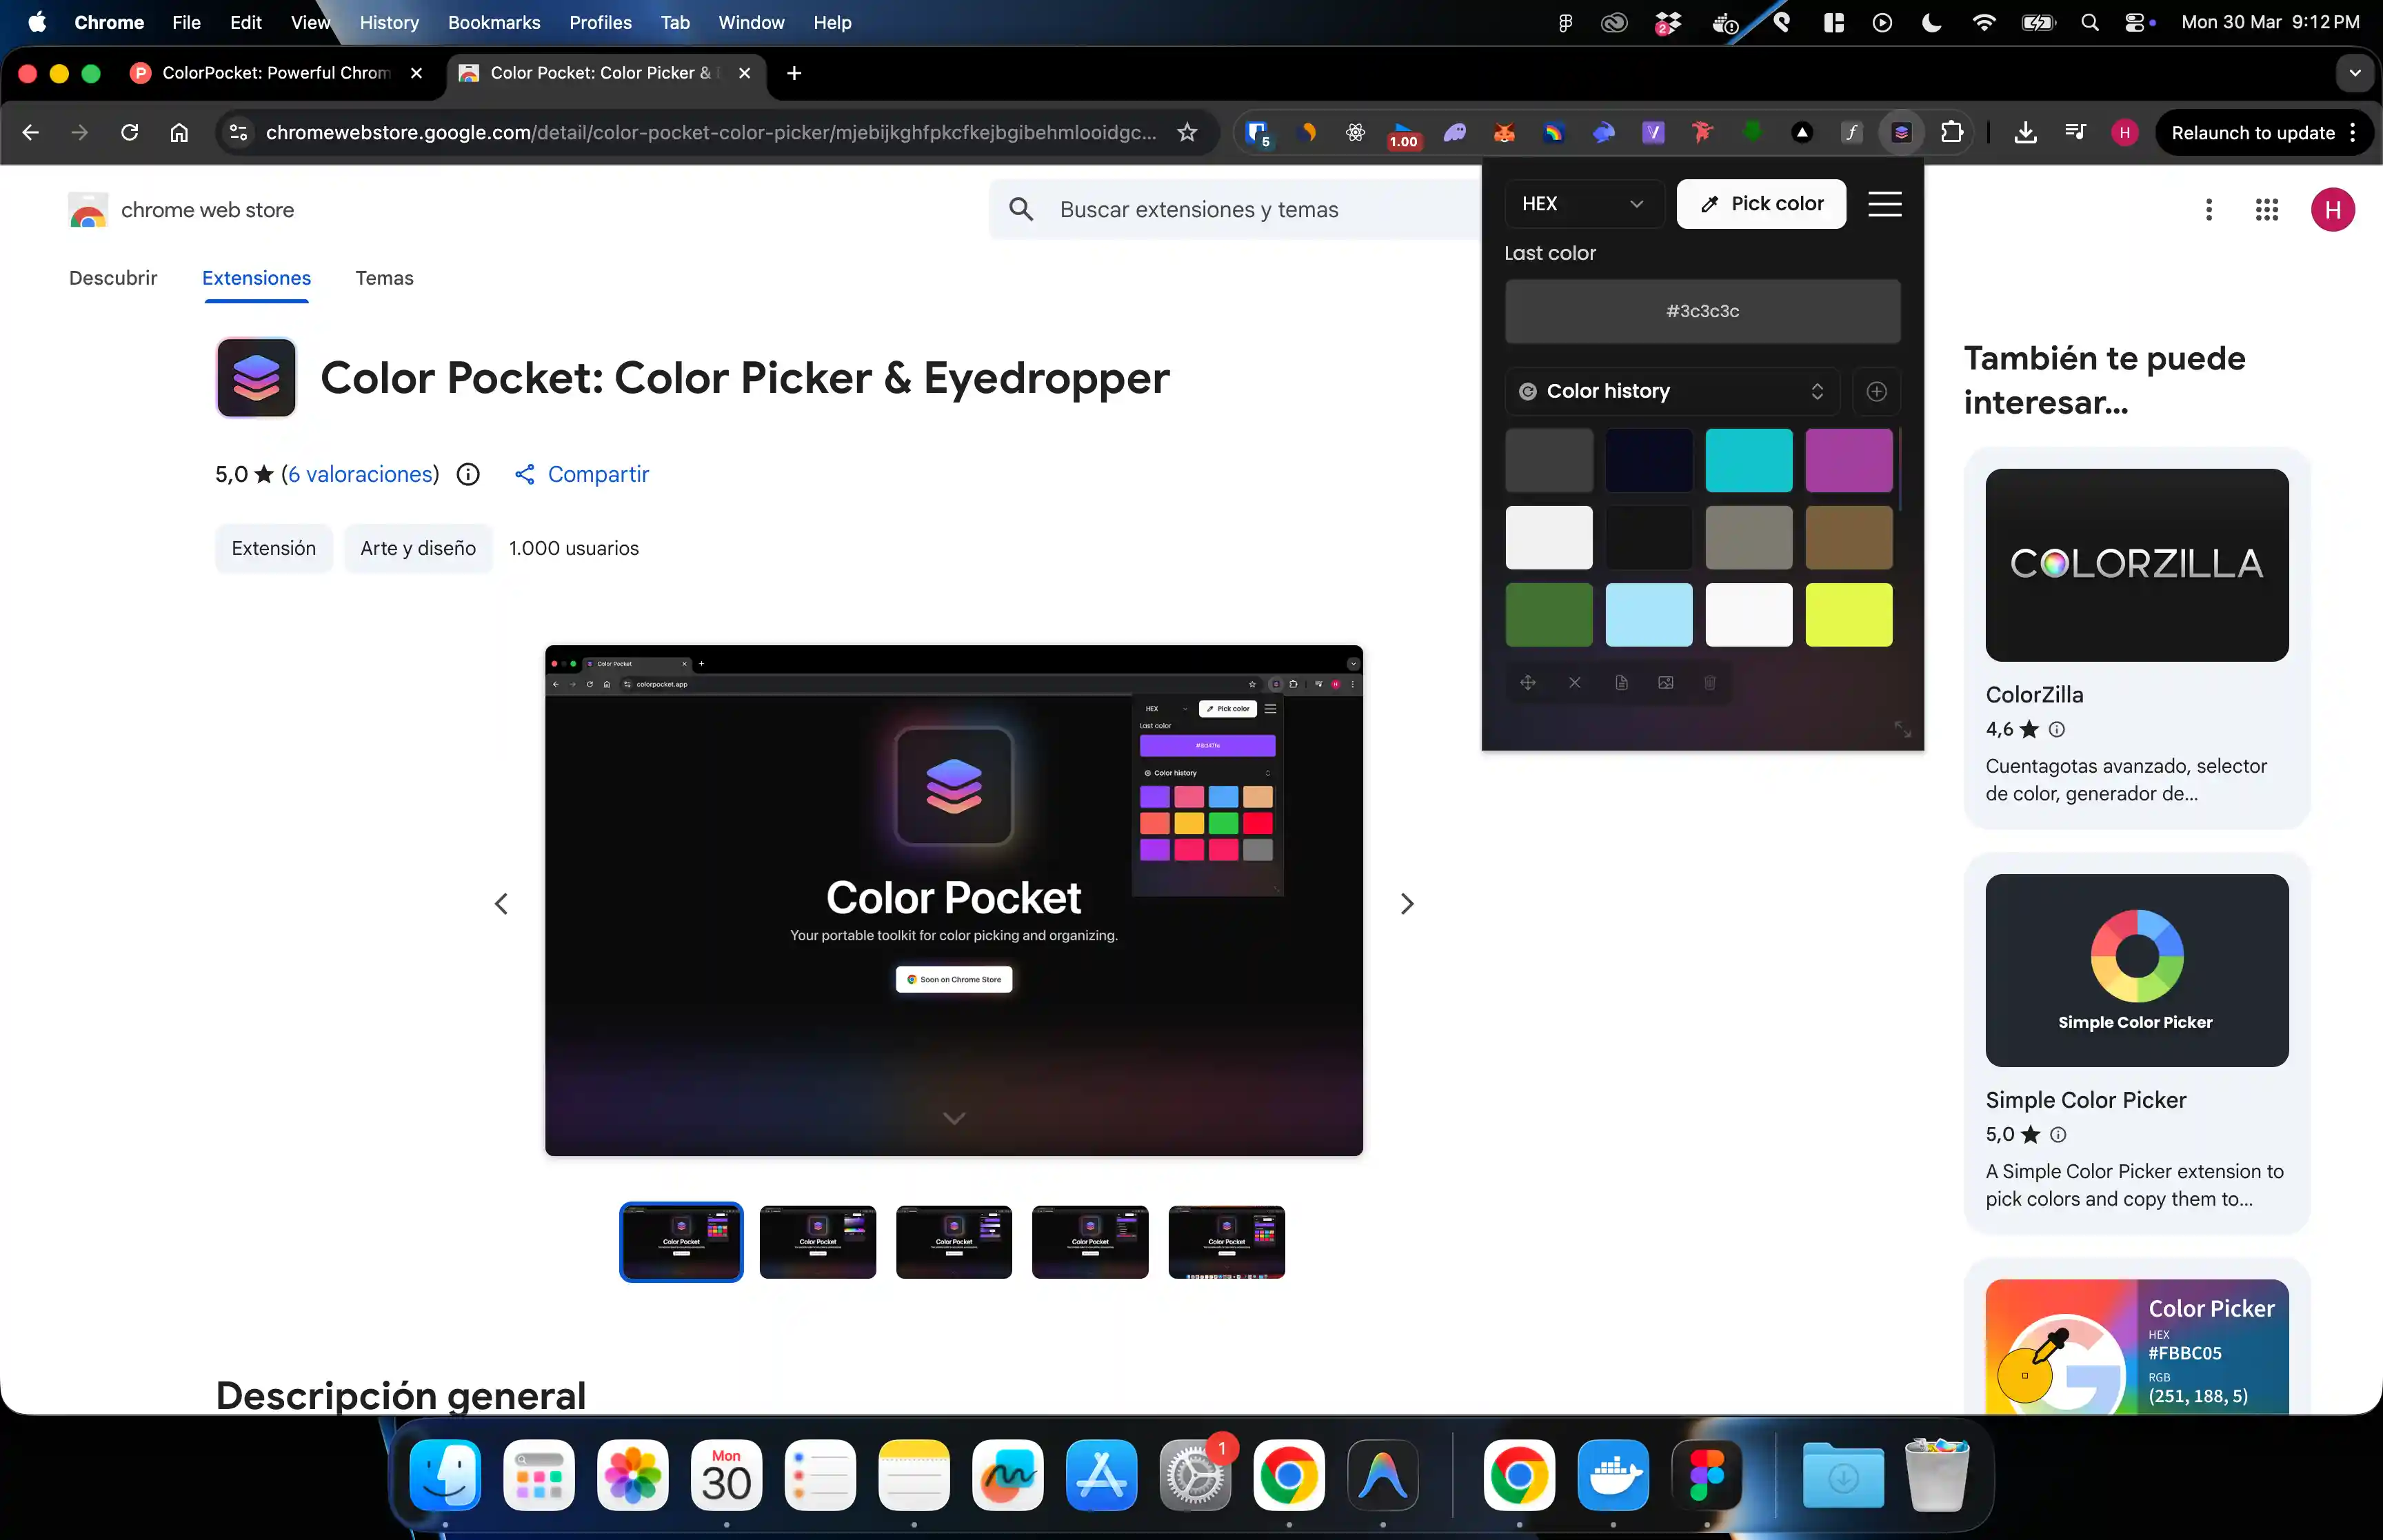The width and height of the screenshot is (2383, 1540).
Task: Add a color with the plus icon
Action: [1876, 391]
